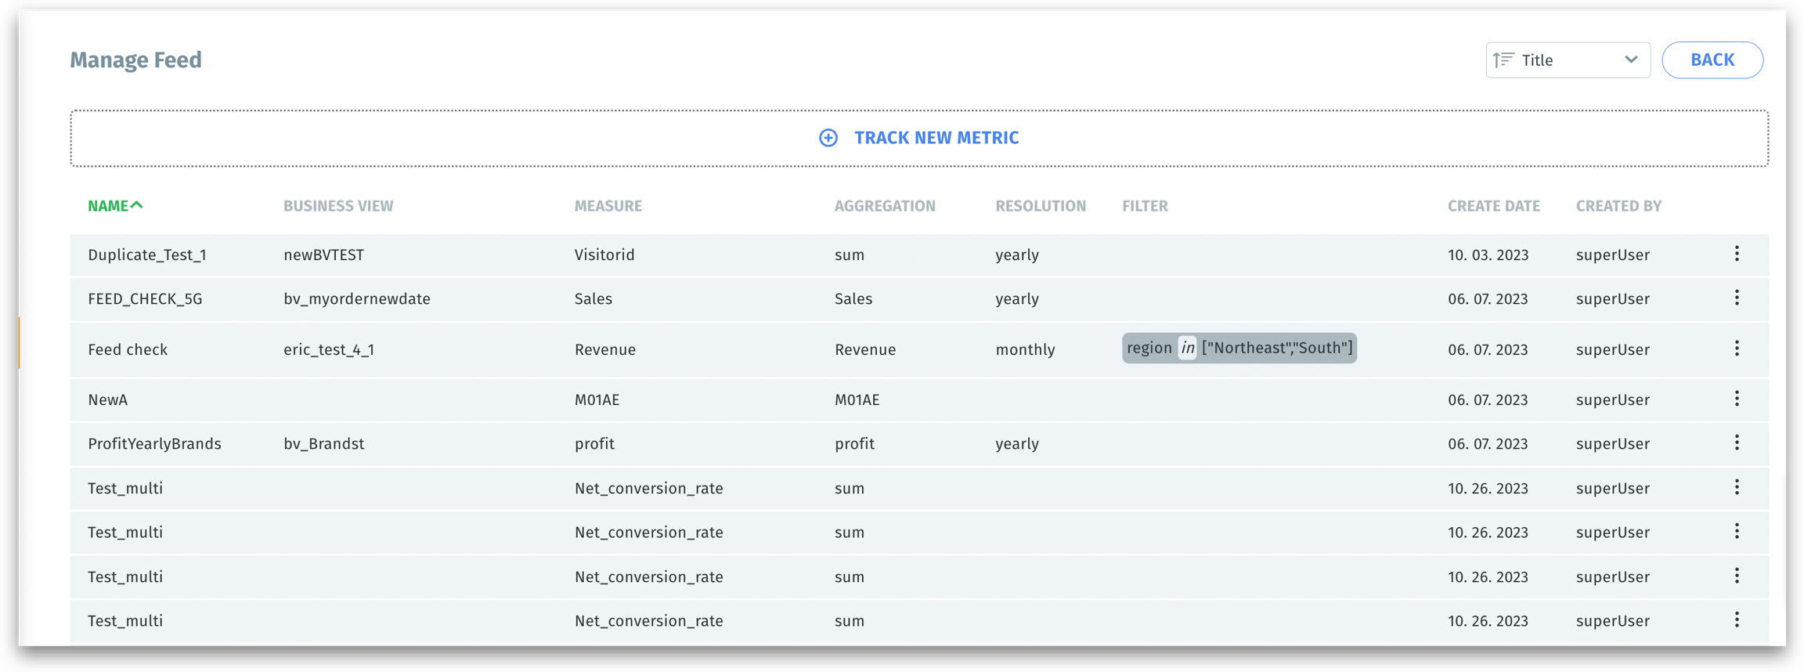Sort the table by Create Date column
Viewport: 1804px width, 672px height.
(x=1493, y=206)
